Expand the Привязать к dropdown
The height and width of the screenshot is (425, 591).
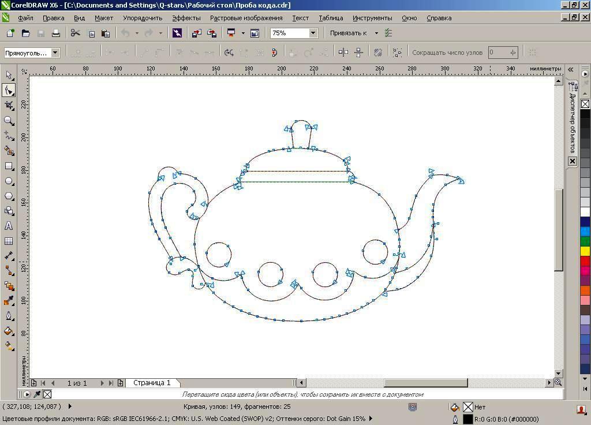coord(376,33)
